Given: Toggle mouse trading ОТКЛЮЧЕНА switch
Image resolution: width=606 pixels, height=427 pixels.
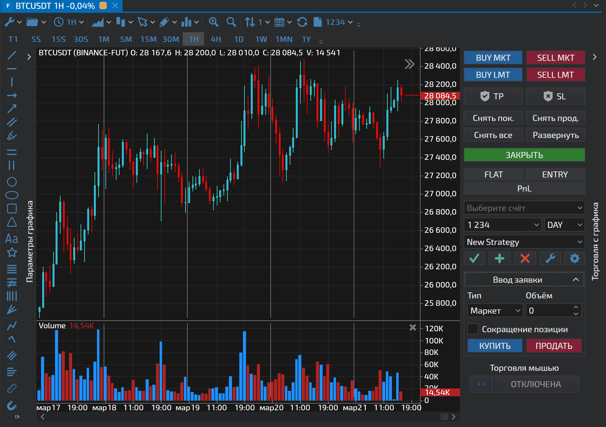Looking at the screenshot, I should pyautogui.click(x=524, y=384).
